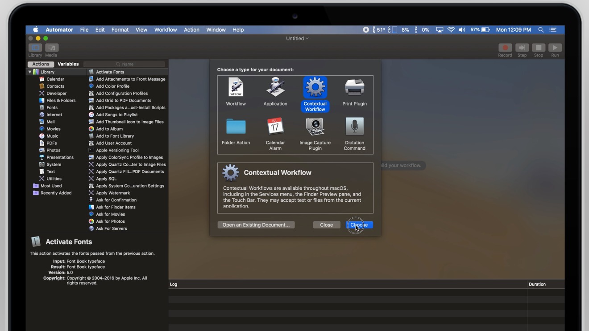Open Spotlight search in the menu bar
The height and width of the screenshot is (331, 589).
541,30
